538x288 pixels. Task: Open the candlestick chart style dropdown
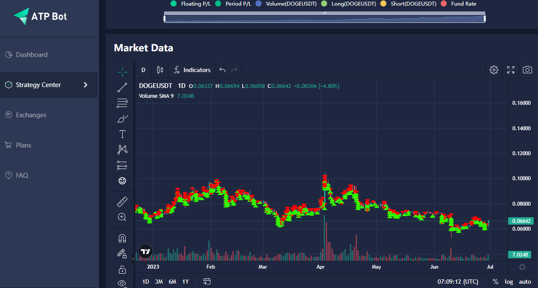pos(160,70)
